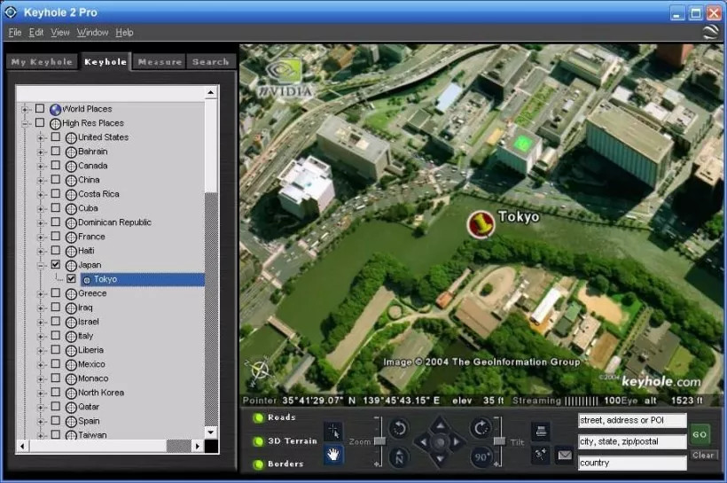Click the add placemark icon
Screen dimensions: 727x483
click(x=541, y=455)
